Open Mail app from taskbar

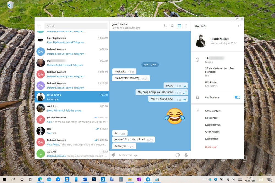(49, 179)
